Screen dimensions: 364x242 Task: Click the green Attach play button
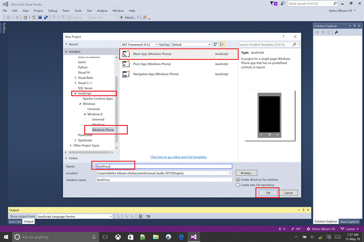[122, 17]
